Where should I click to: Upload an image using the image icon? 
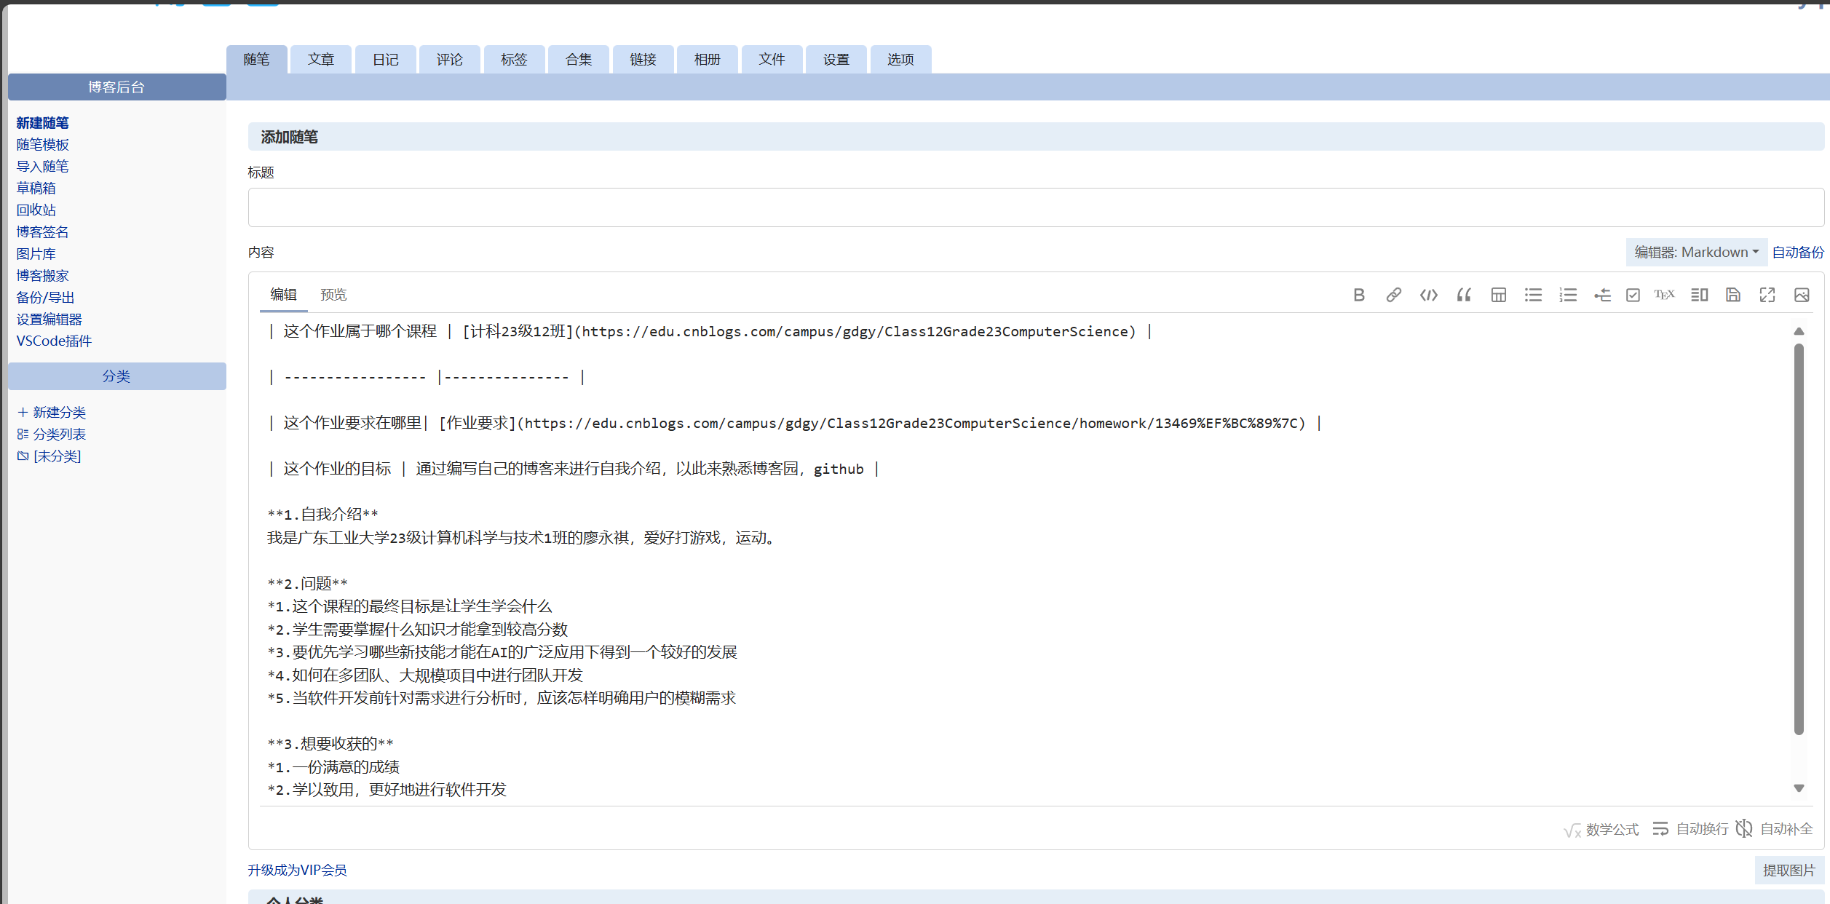pyautogui.click(x=1802, y=295)
